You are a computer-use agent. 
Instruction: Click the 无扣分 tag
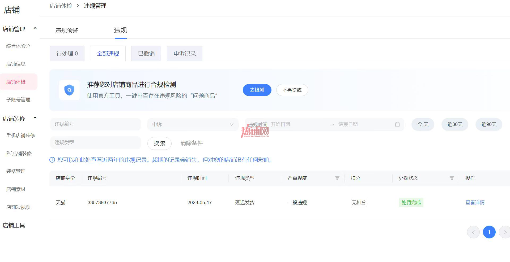tap(359, 203)
